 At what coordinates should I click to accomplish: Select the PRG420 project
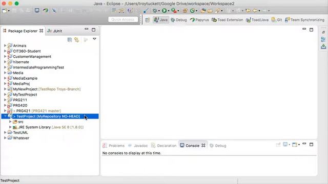click(20, 105)
